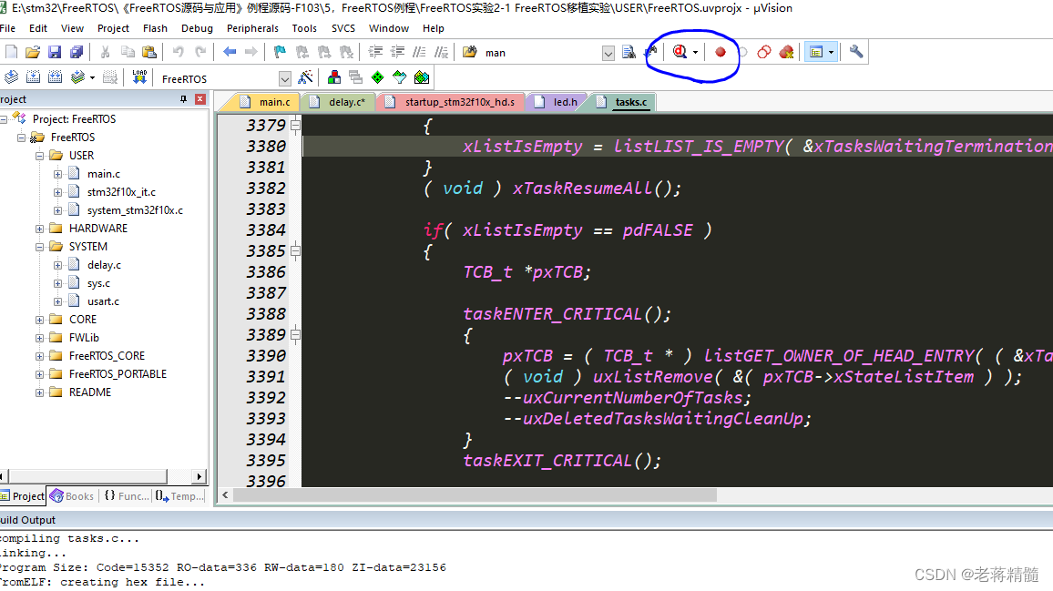Collapse the USER folder in tree

[39, 155]
